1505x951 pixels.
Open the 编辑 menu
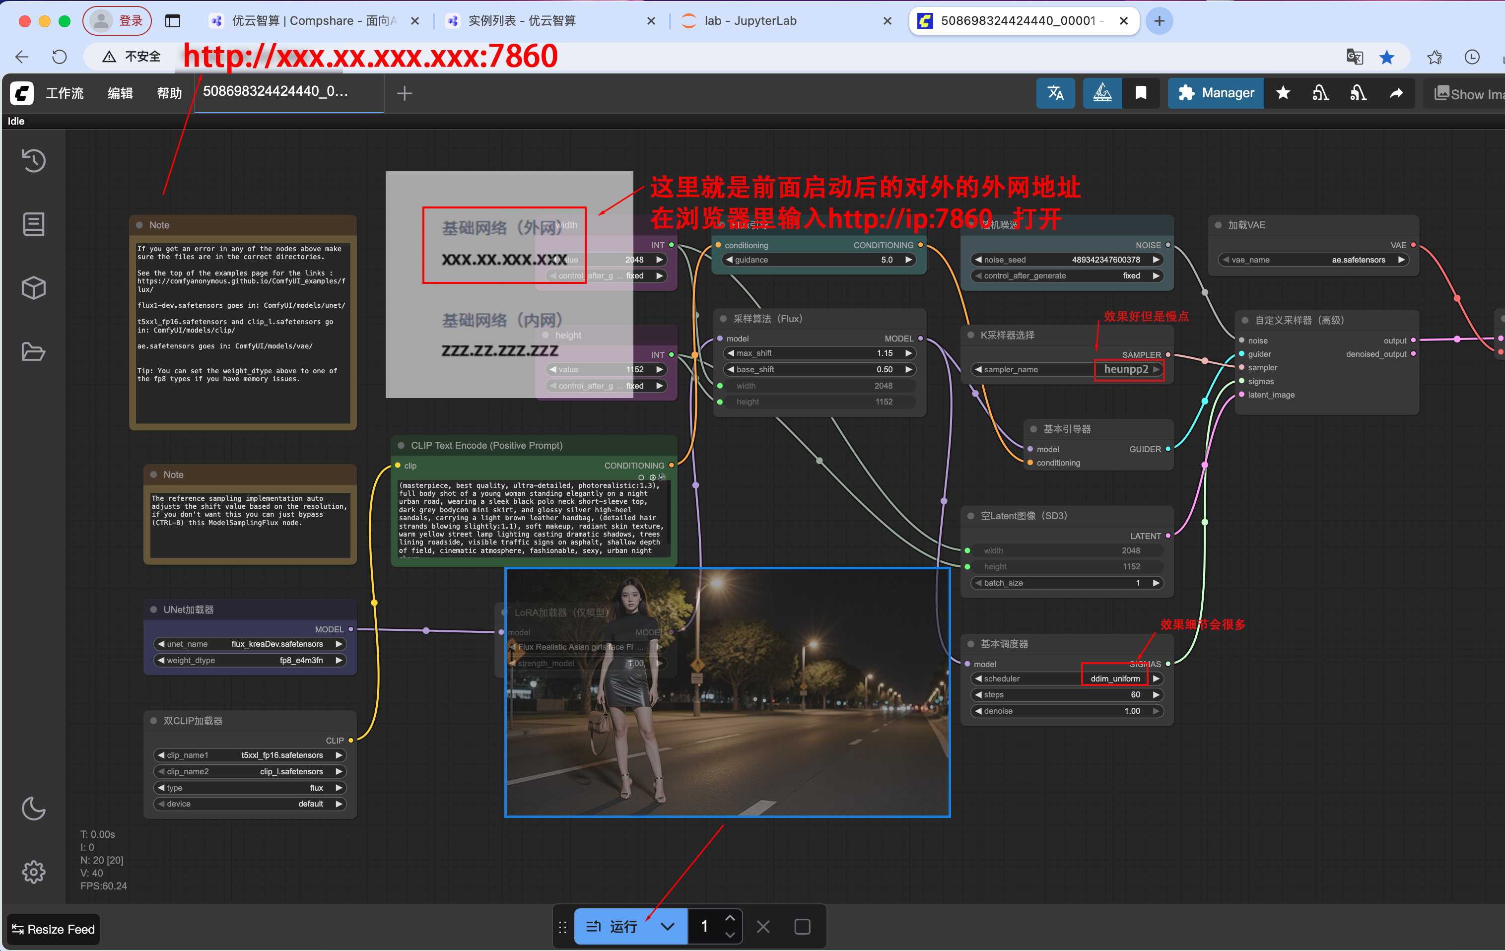[x=120, y=93]
